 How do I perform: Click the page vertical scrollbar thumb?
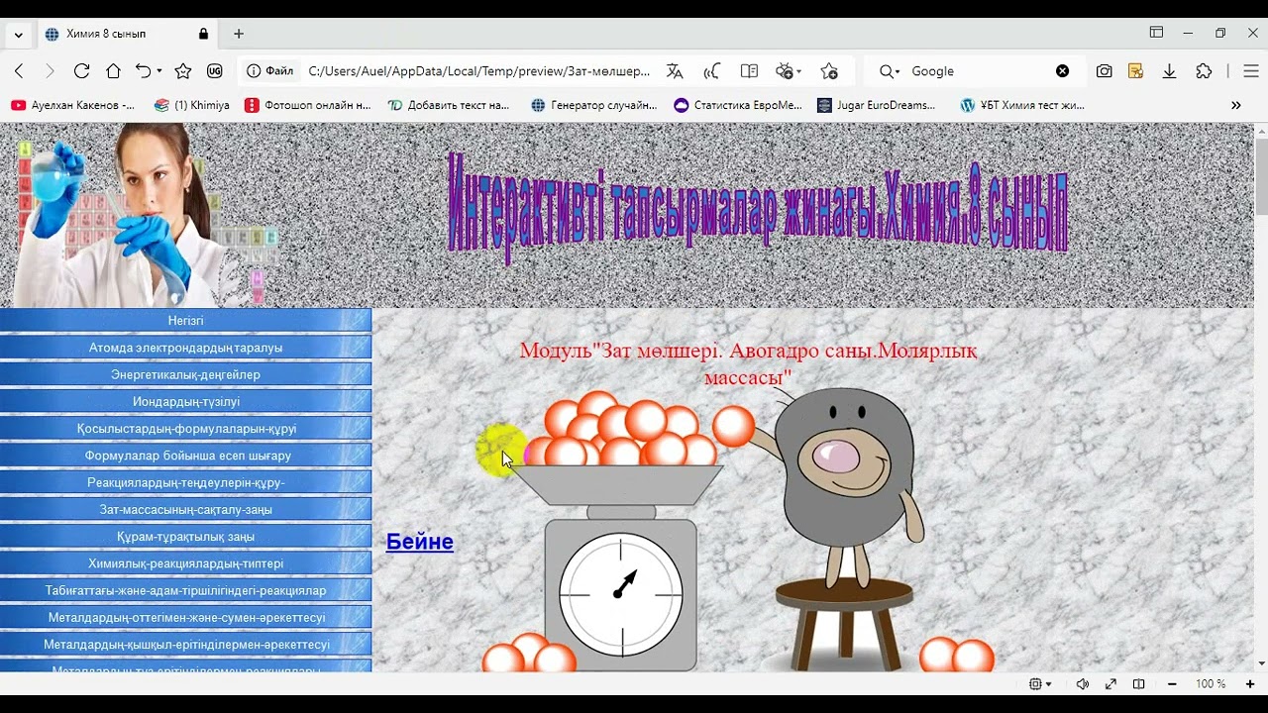(1260, 176)
